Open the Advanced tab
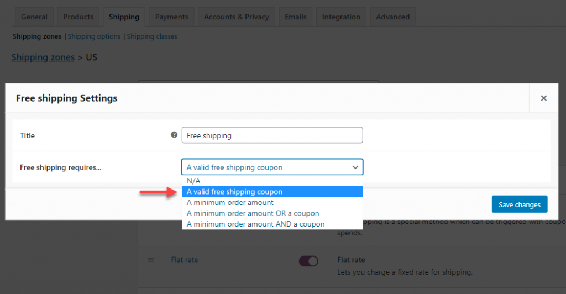 coord(392,17)
